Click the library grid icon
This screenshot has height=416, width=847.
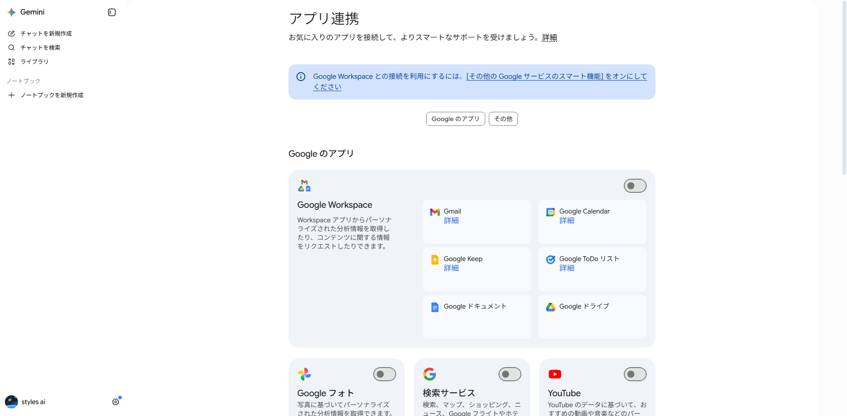pyautogui.click(x=11, y=62)
